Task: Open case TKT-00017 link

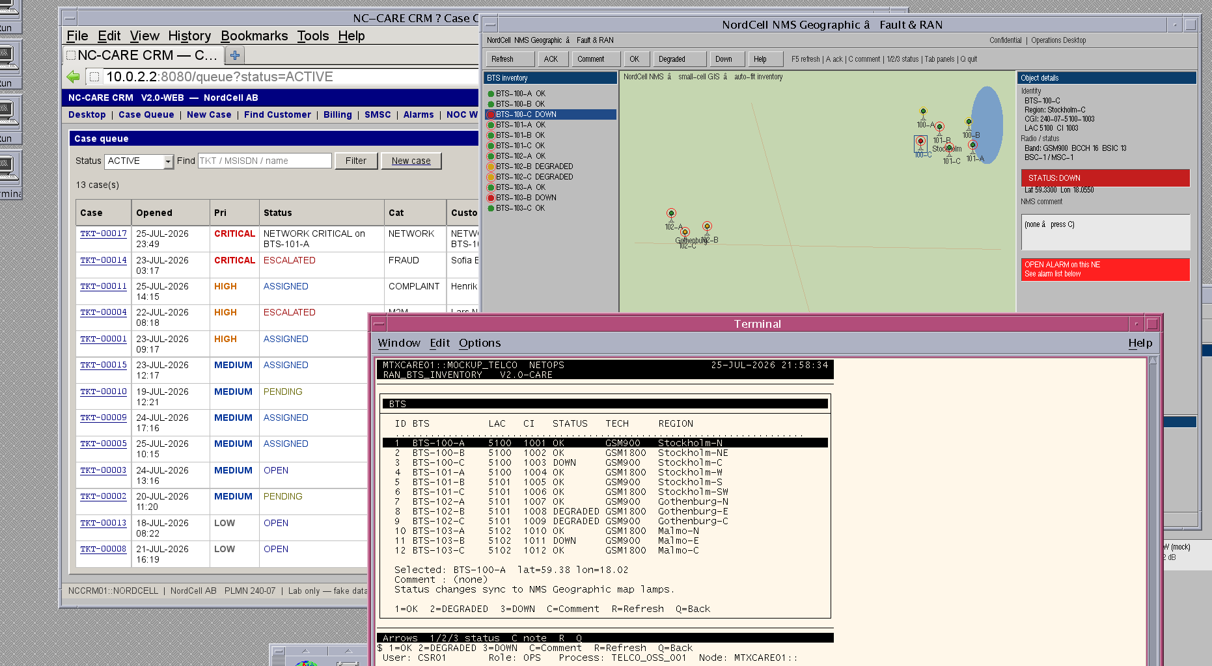Action: 103,233
